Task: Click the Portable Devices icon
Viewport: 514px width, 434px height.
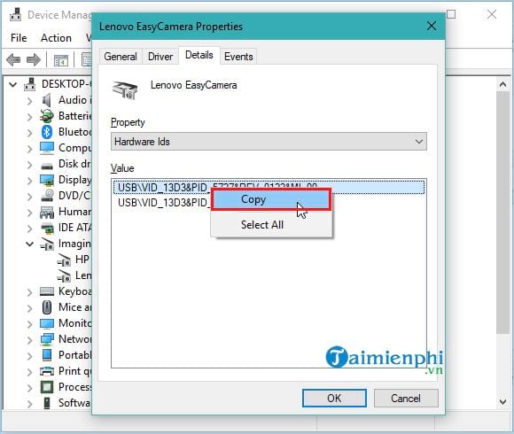Action: click(x=47, y=355)
